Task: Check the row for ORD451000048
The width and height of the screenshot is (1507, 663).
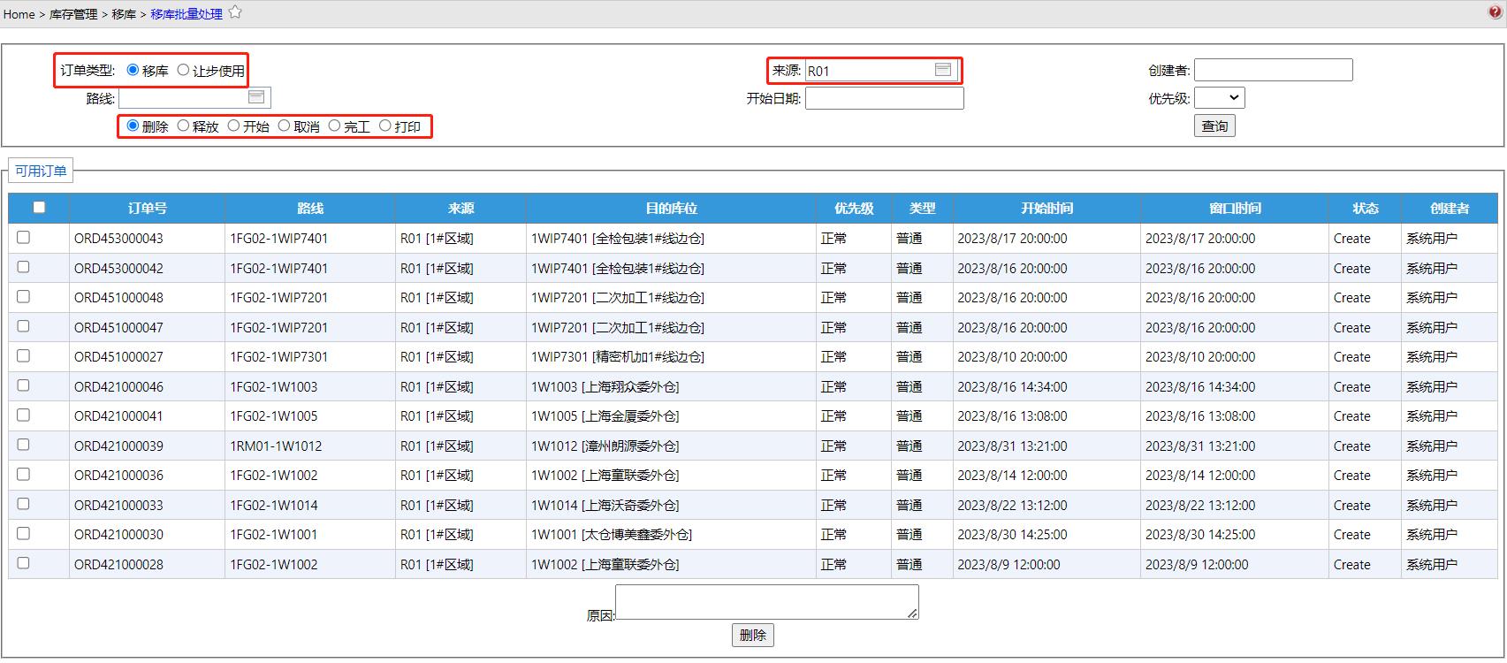Action: pyautogui.click(x=24, y=296)
